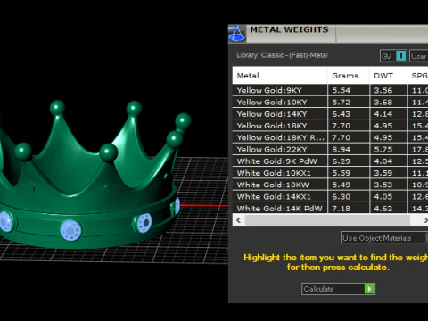Select the Yellow Gold:18KY R... row
Viewport: 428px width, 321px height.
click(330, 137)
